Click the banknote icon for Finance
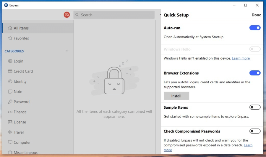The image size is (266, 157). [x=10, y=112]
